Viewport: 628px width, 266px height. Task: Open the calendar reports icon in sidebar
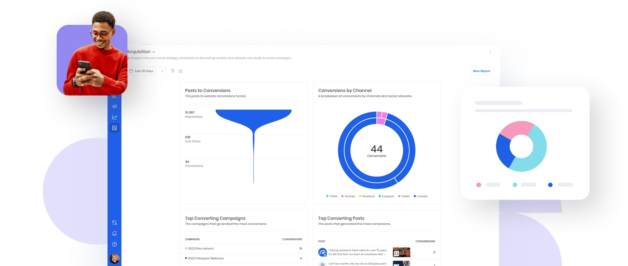pyautogui.click(x=115, y=128)
